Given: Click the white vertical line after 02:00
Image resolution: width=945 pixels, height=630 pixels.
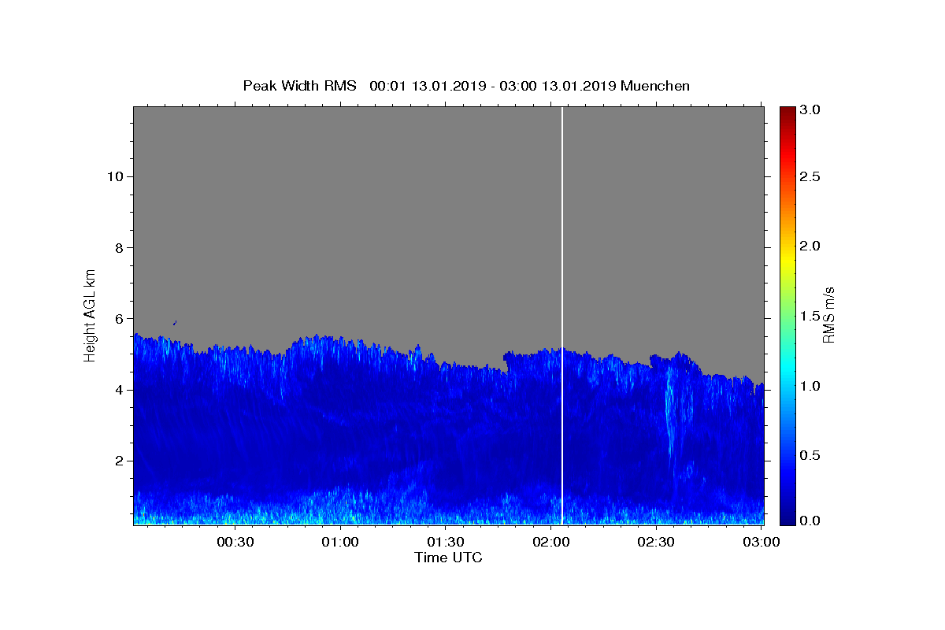Looking at the screenshot, I should click(x=561, y=315).
